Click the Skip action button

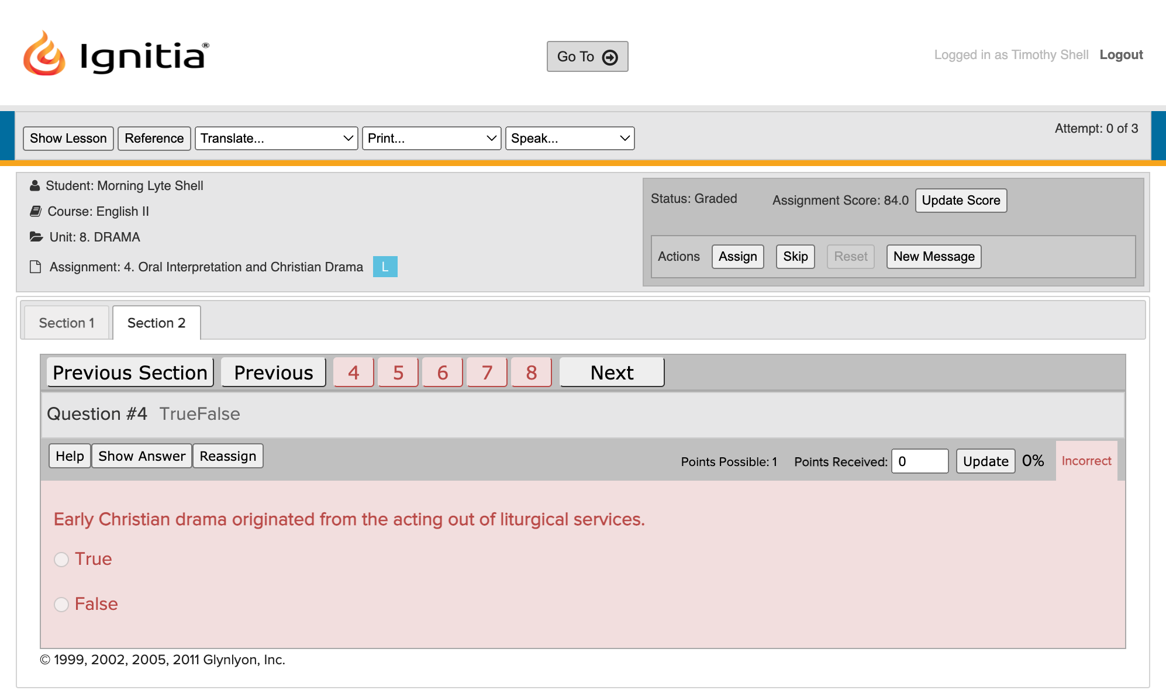[796, 257]
